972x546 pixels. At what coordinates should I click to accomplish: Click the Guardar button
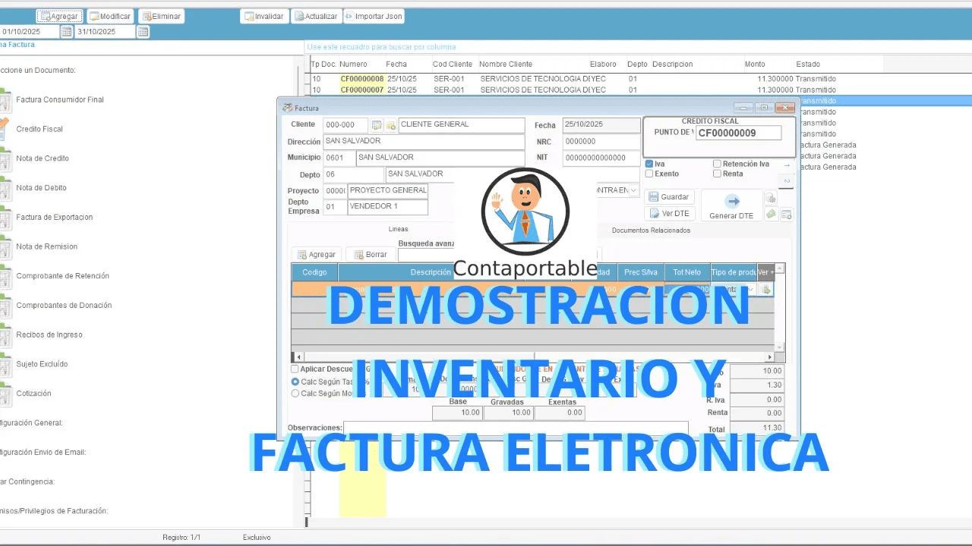click(x=669, y=196)
